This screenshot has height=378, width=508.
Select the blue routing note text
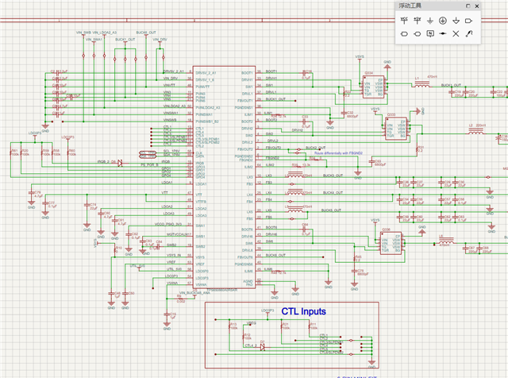338,153
